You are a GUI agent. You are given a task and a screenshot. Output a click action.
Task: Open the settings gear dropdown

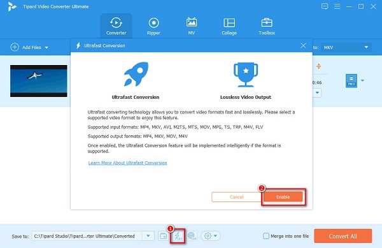211,236
